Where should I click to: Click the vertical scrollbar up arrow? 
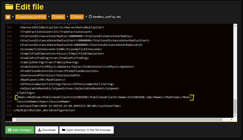235,26
